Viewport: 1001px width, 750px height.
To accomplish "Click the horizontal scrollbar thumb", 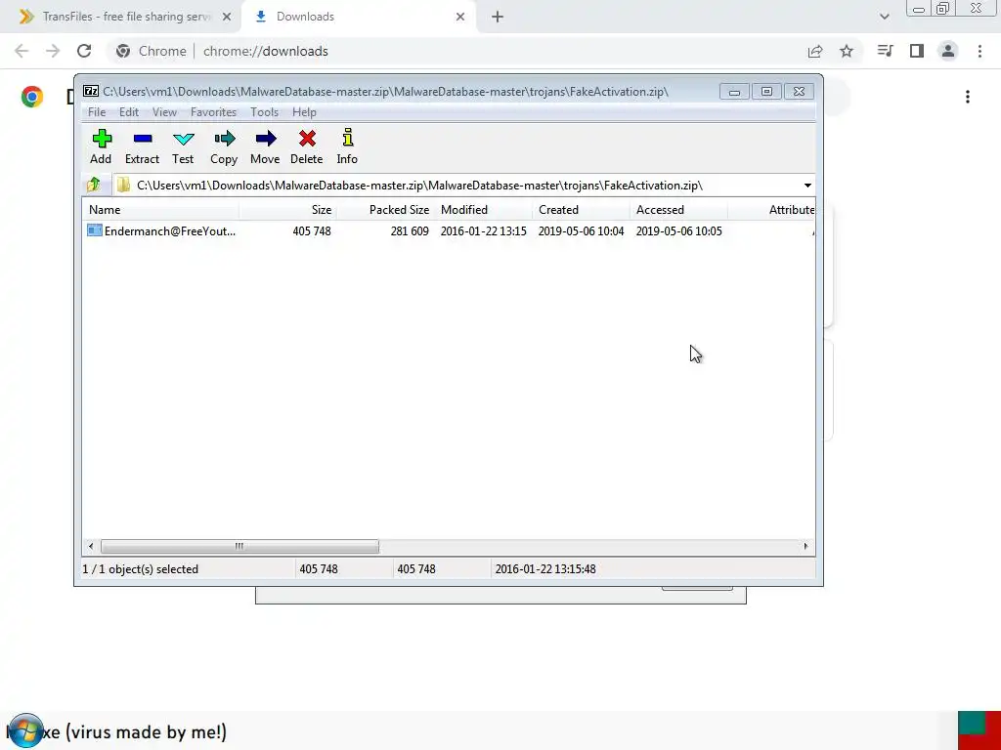I will 239,546.
